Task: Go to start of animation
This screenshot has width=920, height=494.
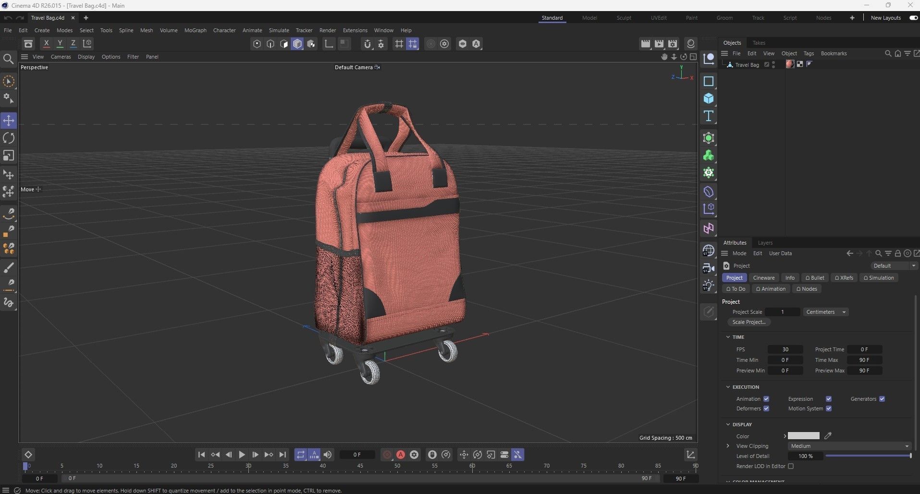Action: 201,455
